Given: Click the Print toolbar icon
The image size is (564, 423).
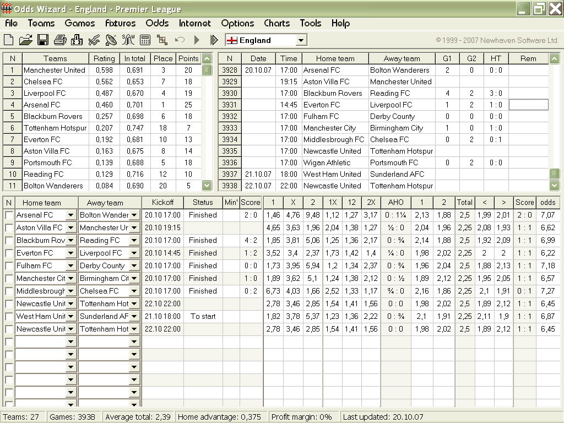Looking at the screenshot, I should [60, 40].
